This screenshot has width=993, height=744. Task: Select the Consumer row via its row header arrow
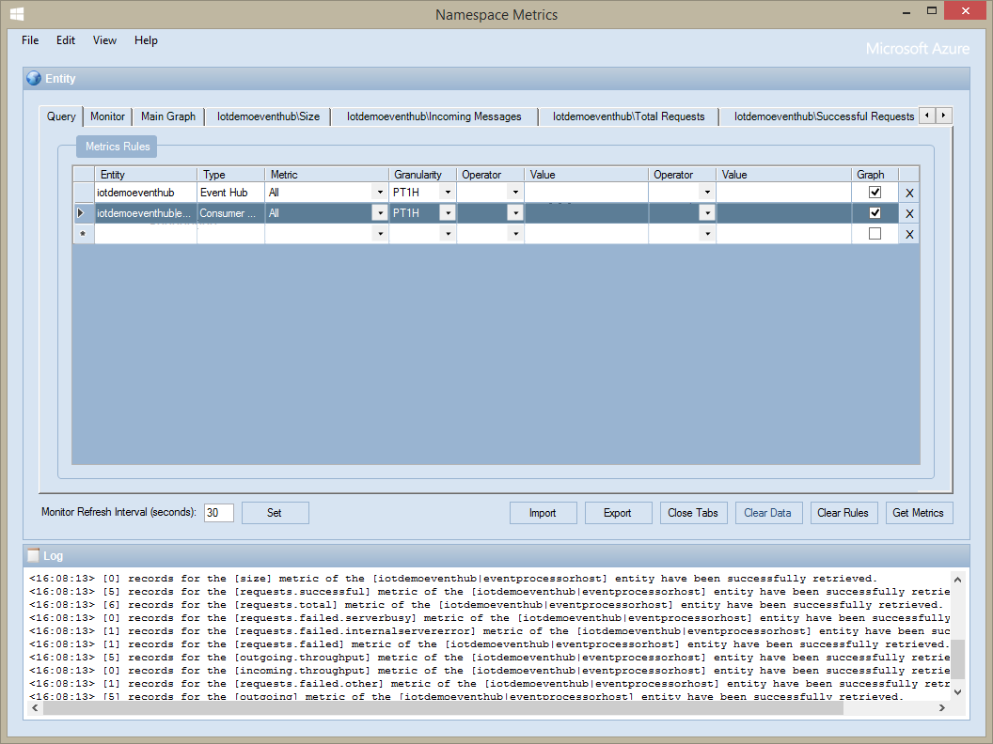[84, 213]
